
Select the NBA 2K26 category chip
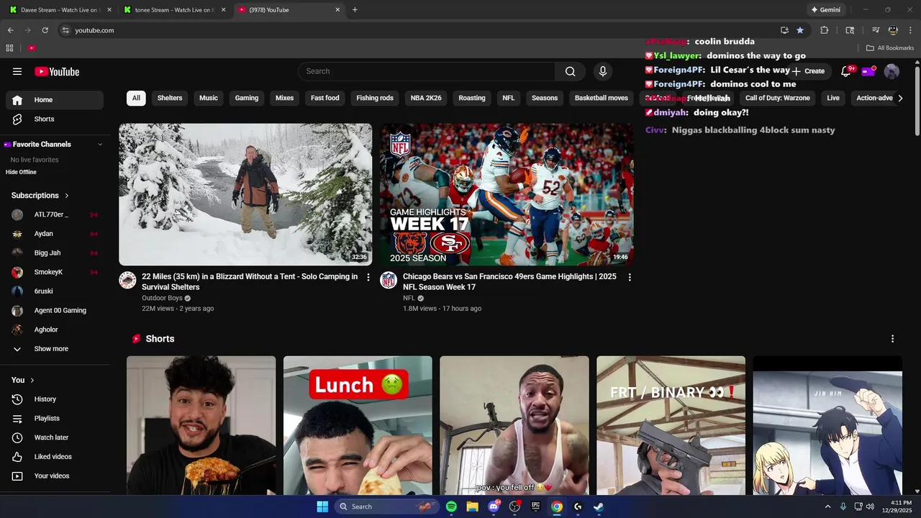pos(426,98)
